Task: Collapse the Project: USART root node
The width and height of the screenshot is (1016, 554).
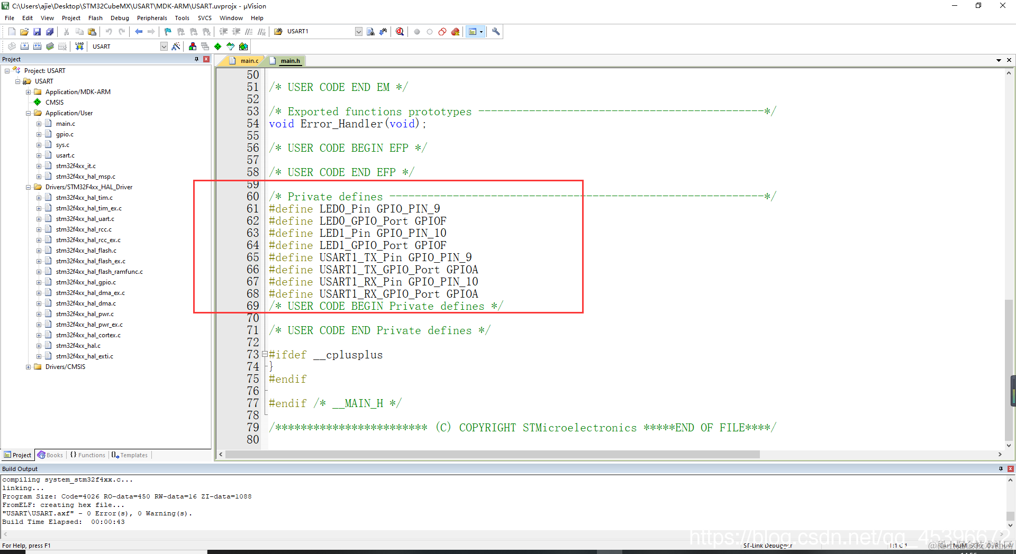Action: [x=7, y=71]
